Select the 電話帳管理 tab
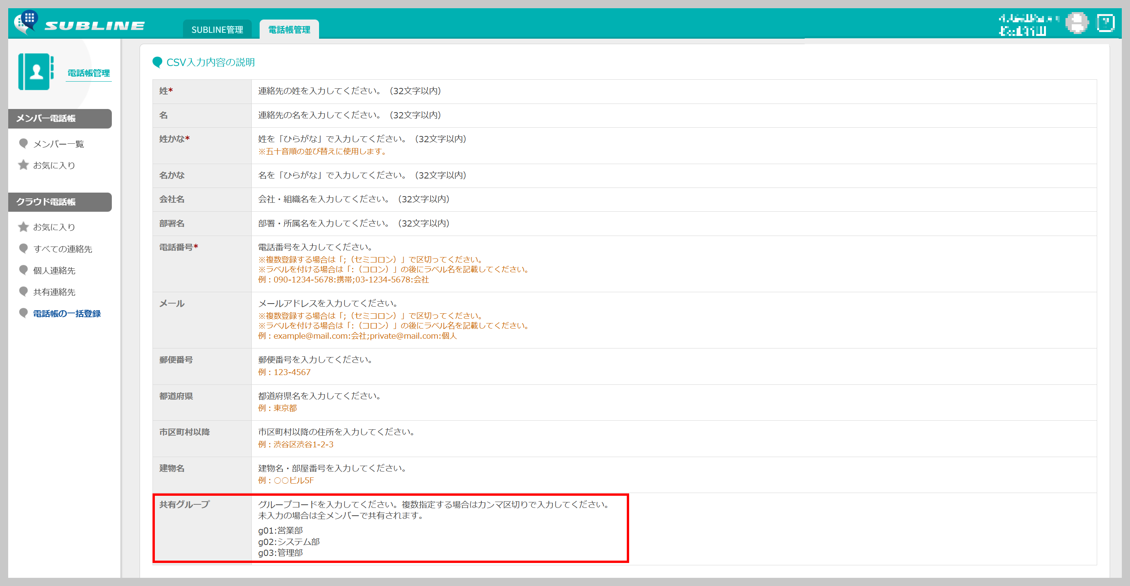 [289, 29]
